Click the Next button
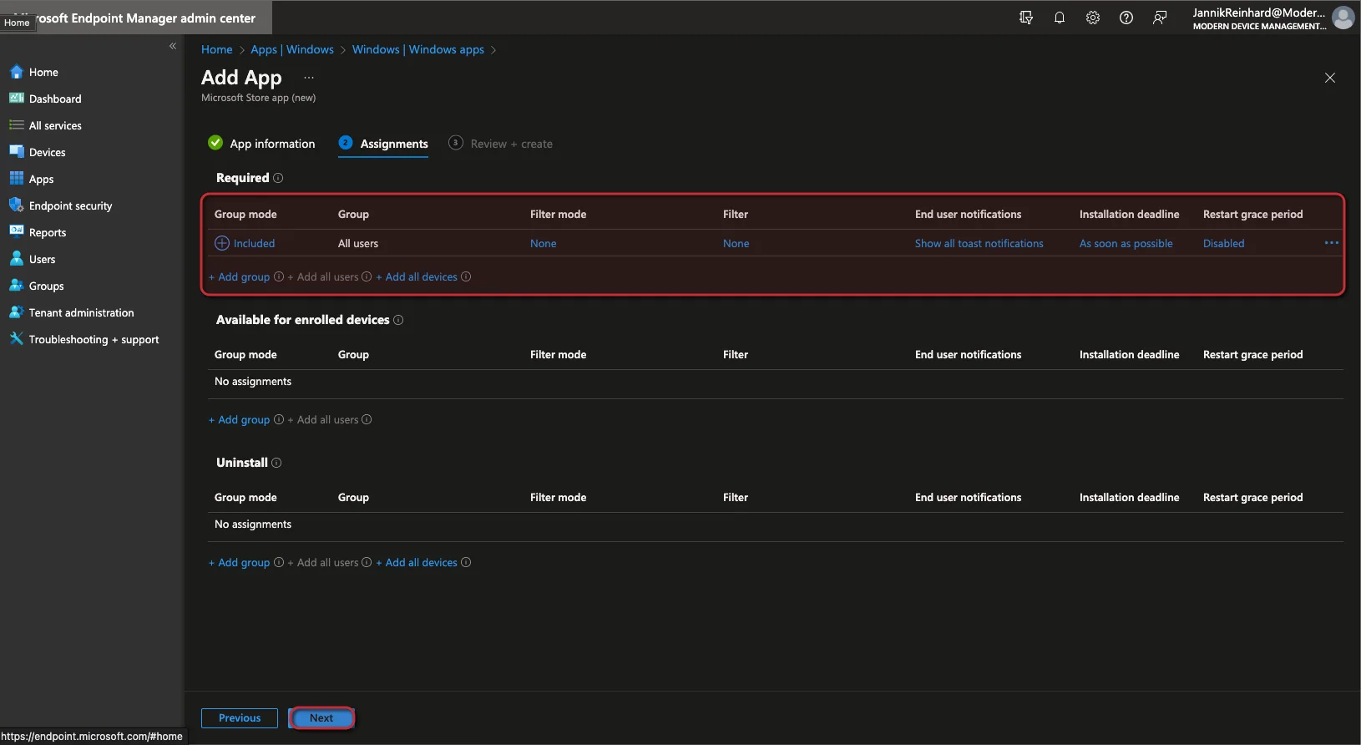 (x=321, y=717)
